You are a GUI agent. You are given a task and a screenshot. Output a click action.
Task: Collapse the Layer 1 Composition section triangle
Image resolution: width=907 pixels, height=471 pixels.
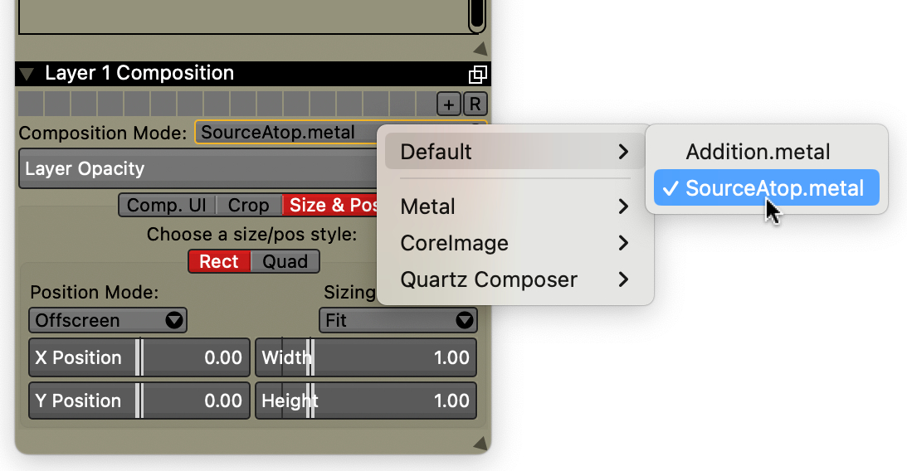[x=27, y=75]
